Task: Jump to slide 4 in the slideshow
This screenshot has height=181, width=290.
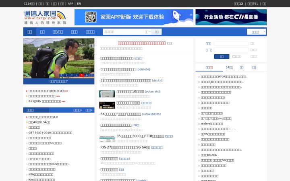Action: coord(77,75)
